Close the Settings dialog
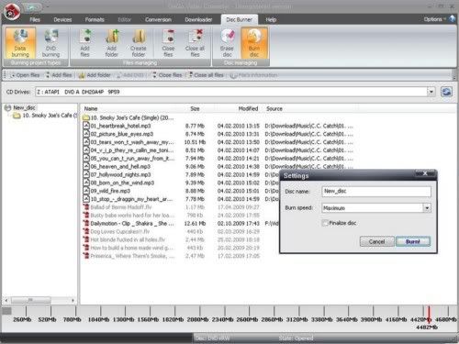This screenshot has width=459, height=344. click(425, 173)
